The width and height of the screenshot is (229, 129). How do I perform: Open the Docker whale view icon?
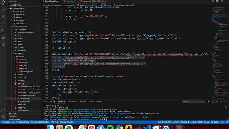[x=3, y=38]
